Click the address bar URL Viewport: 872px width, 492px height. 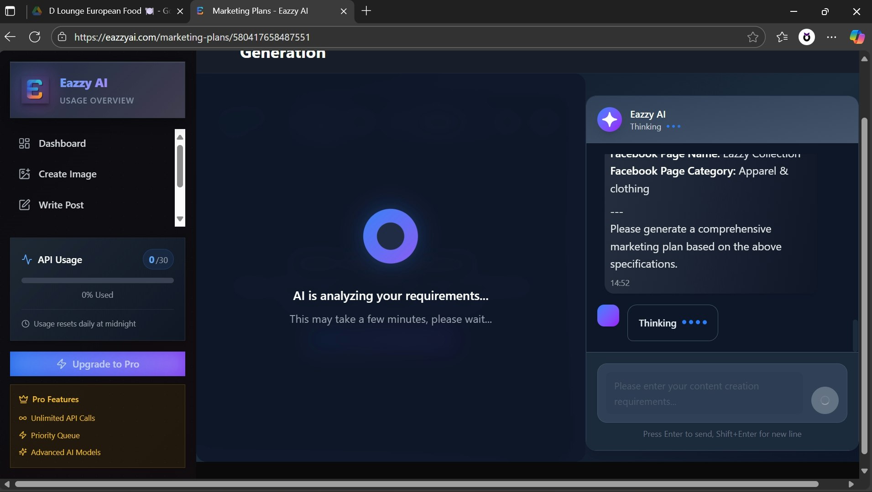(x=192, y=37)
